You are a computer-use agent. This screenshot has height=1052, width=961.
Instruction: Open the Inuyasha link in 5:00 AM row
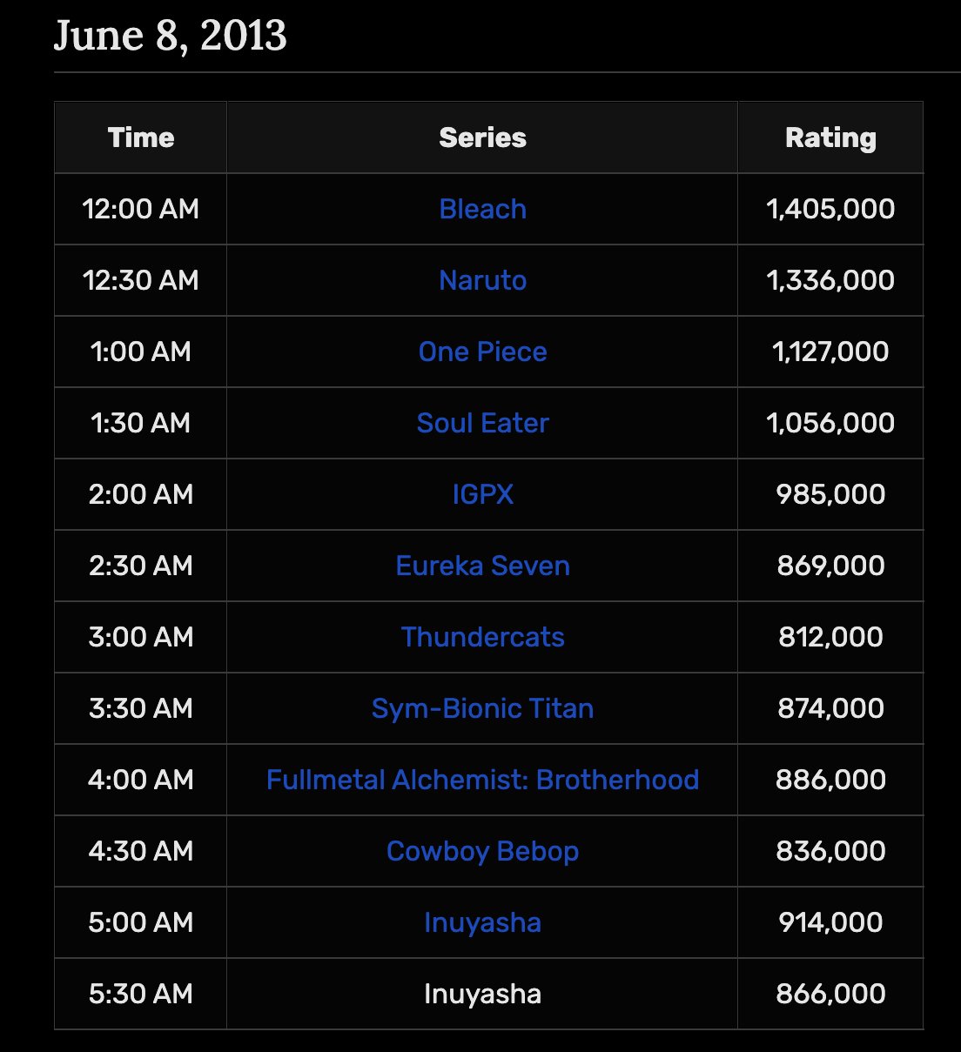click(x=482, y=922)
